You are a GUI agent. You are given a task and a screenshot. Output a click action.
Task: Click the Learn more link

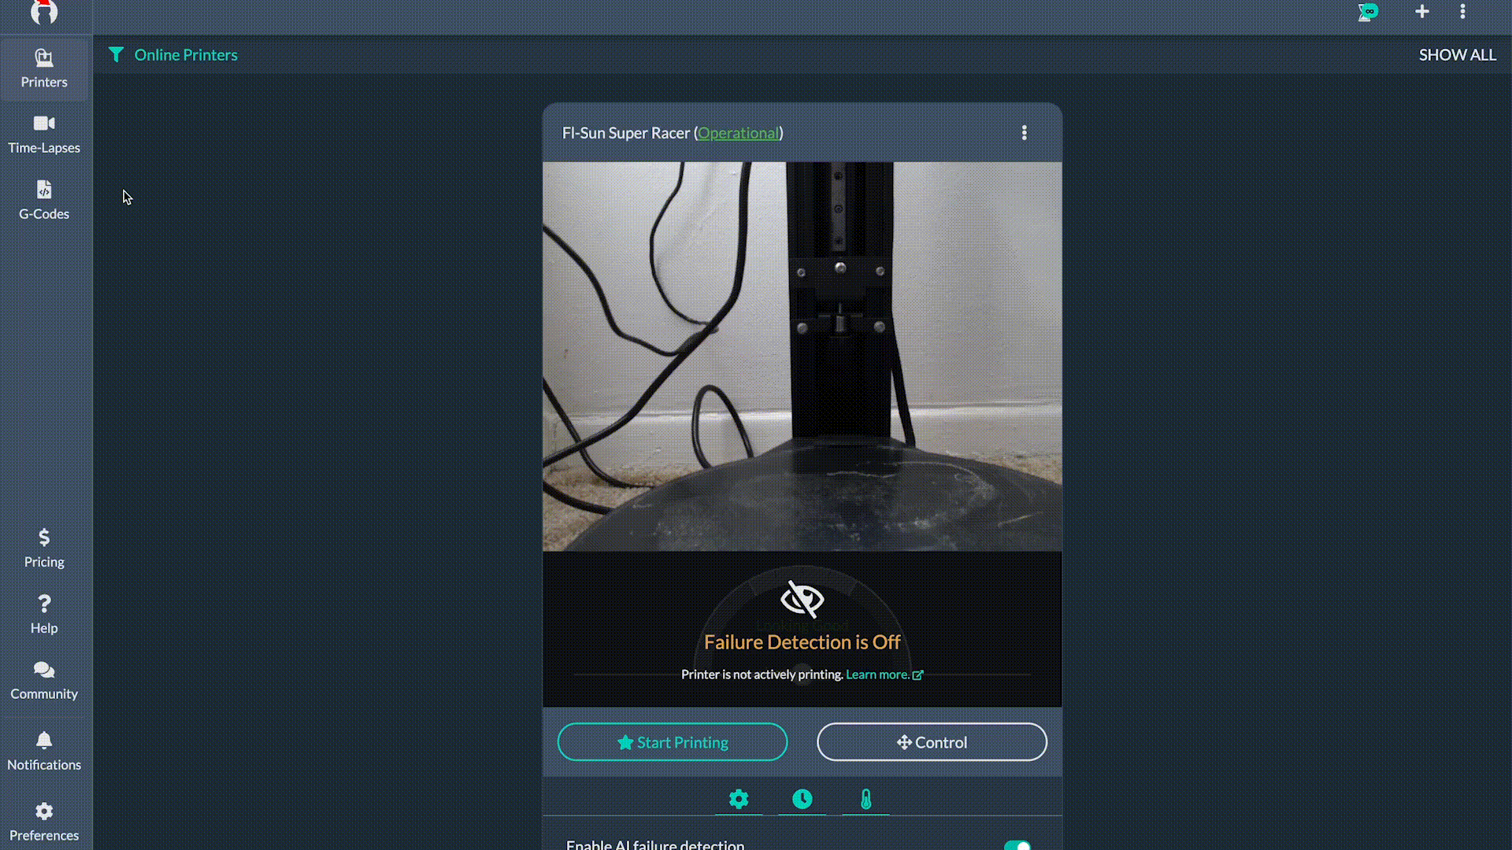pos(884,674)
